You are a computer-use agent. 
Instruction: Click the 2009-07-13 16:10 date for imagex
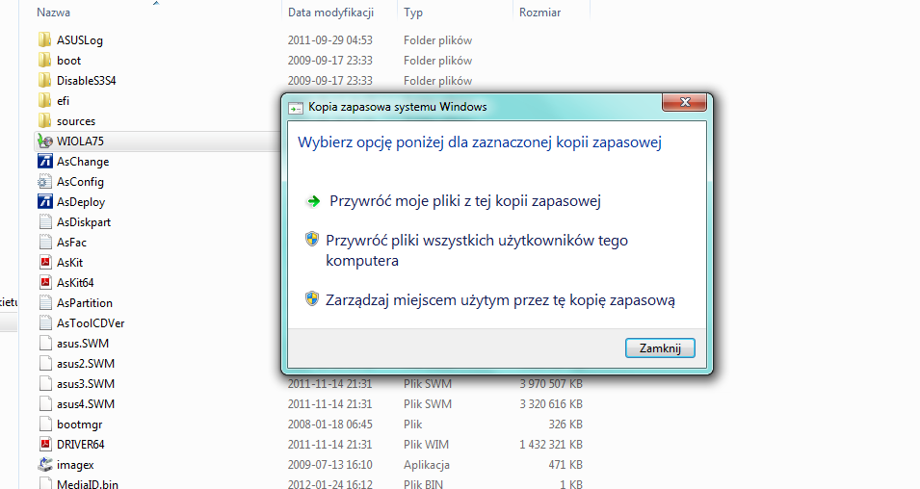coord(329,465)
